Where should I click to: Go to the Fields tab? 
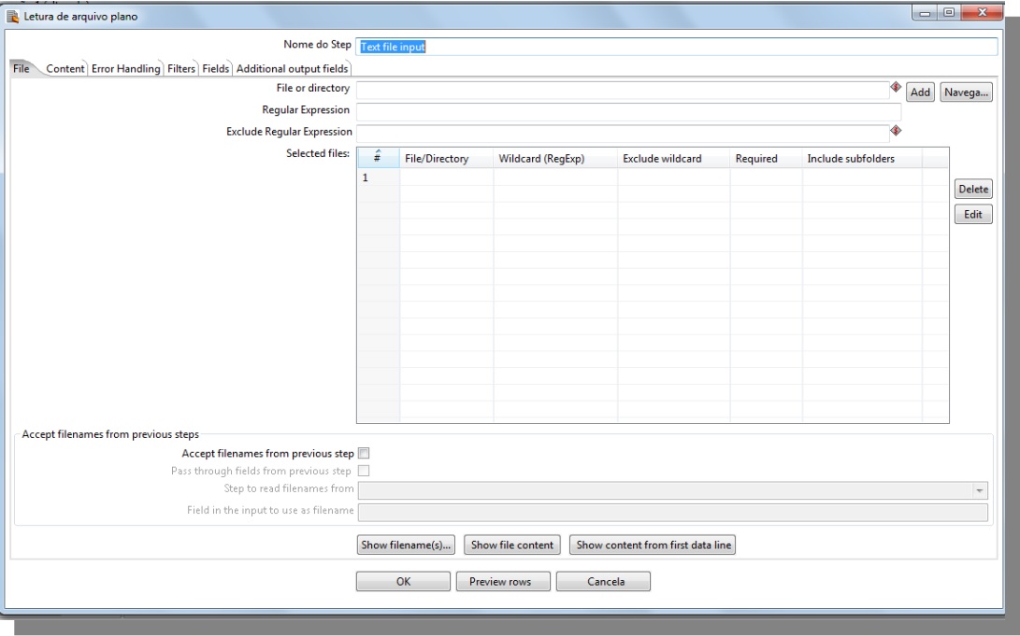point(216,68)
